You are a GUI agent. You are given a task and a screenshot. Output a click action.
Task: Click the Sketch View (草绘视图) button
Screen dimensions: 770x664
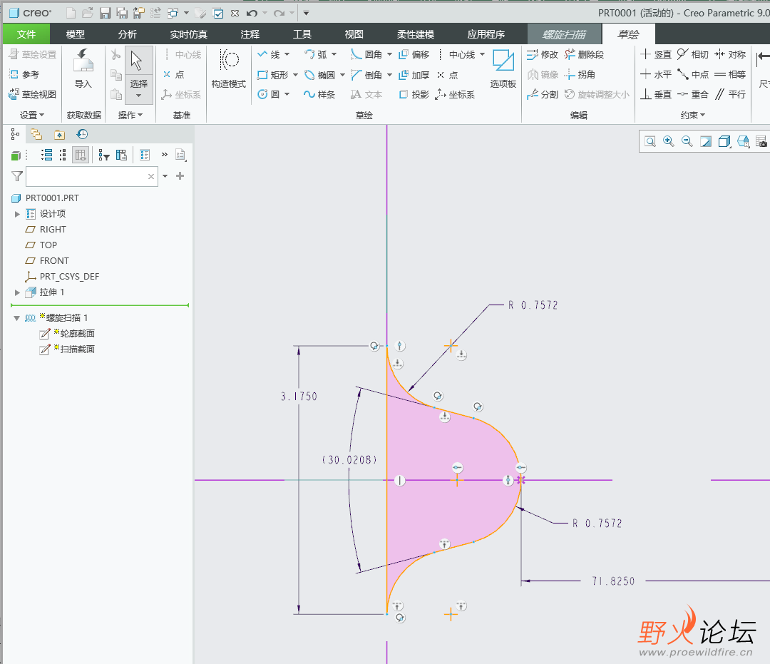pos(33,94)
